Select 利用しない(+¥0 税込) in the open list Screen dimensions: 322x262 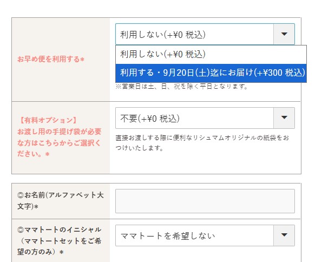point(211,55)
